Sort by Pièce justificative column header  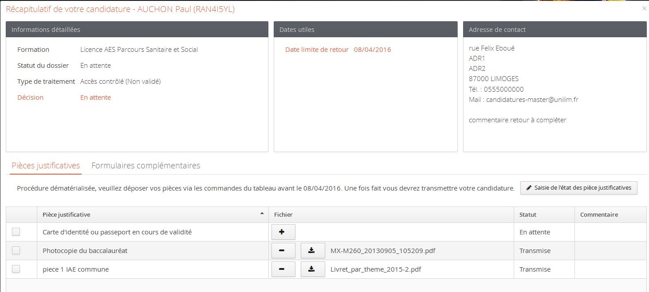click(x=67, y=215)
